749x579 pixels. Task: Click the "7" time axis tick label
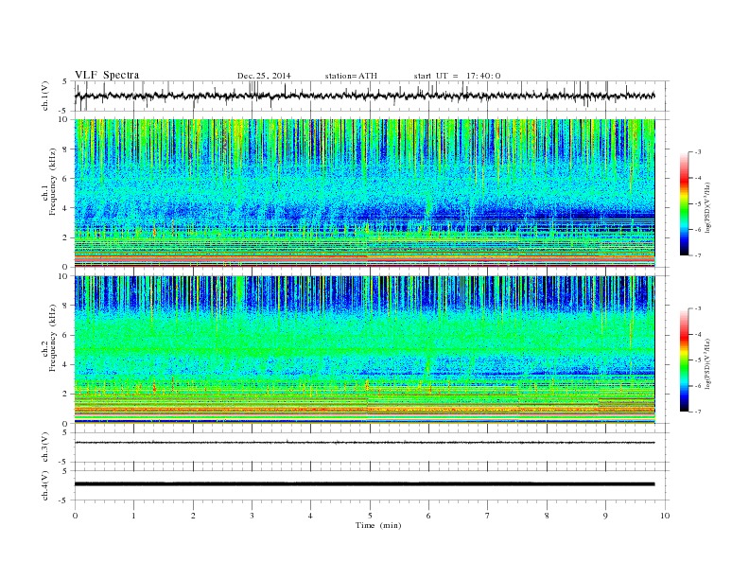click(488, 516)
